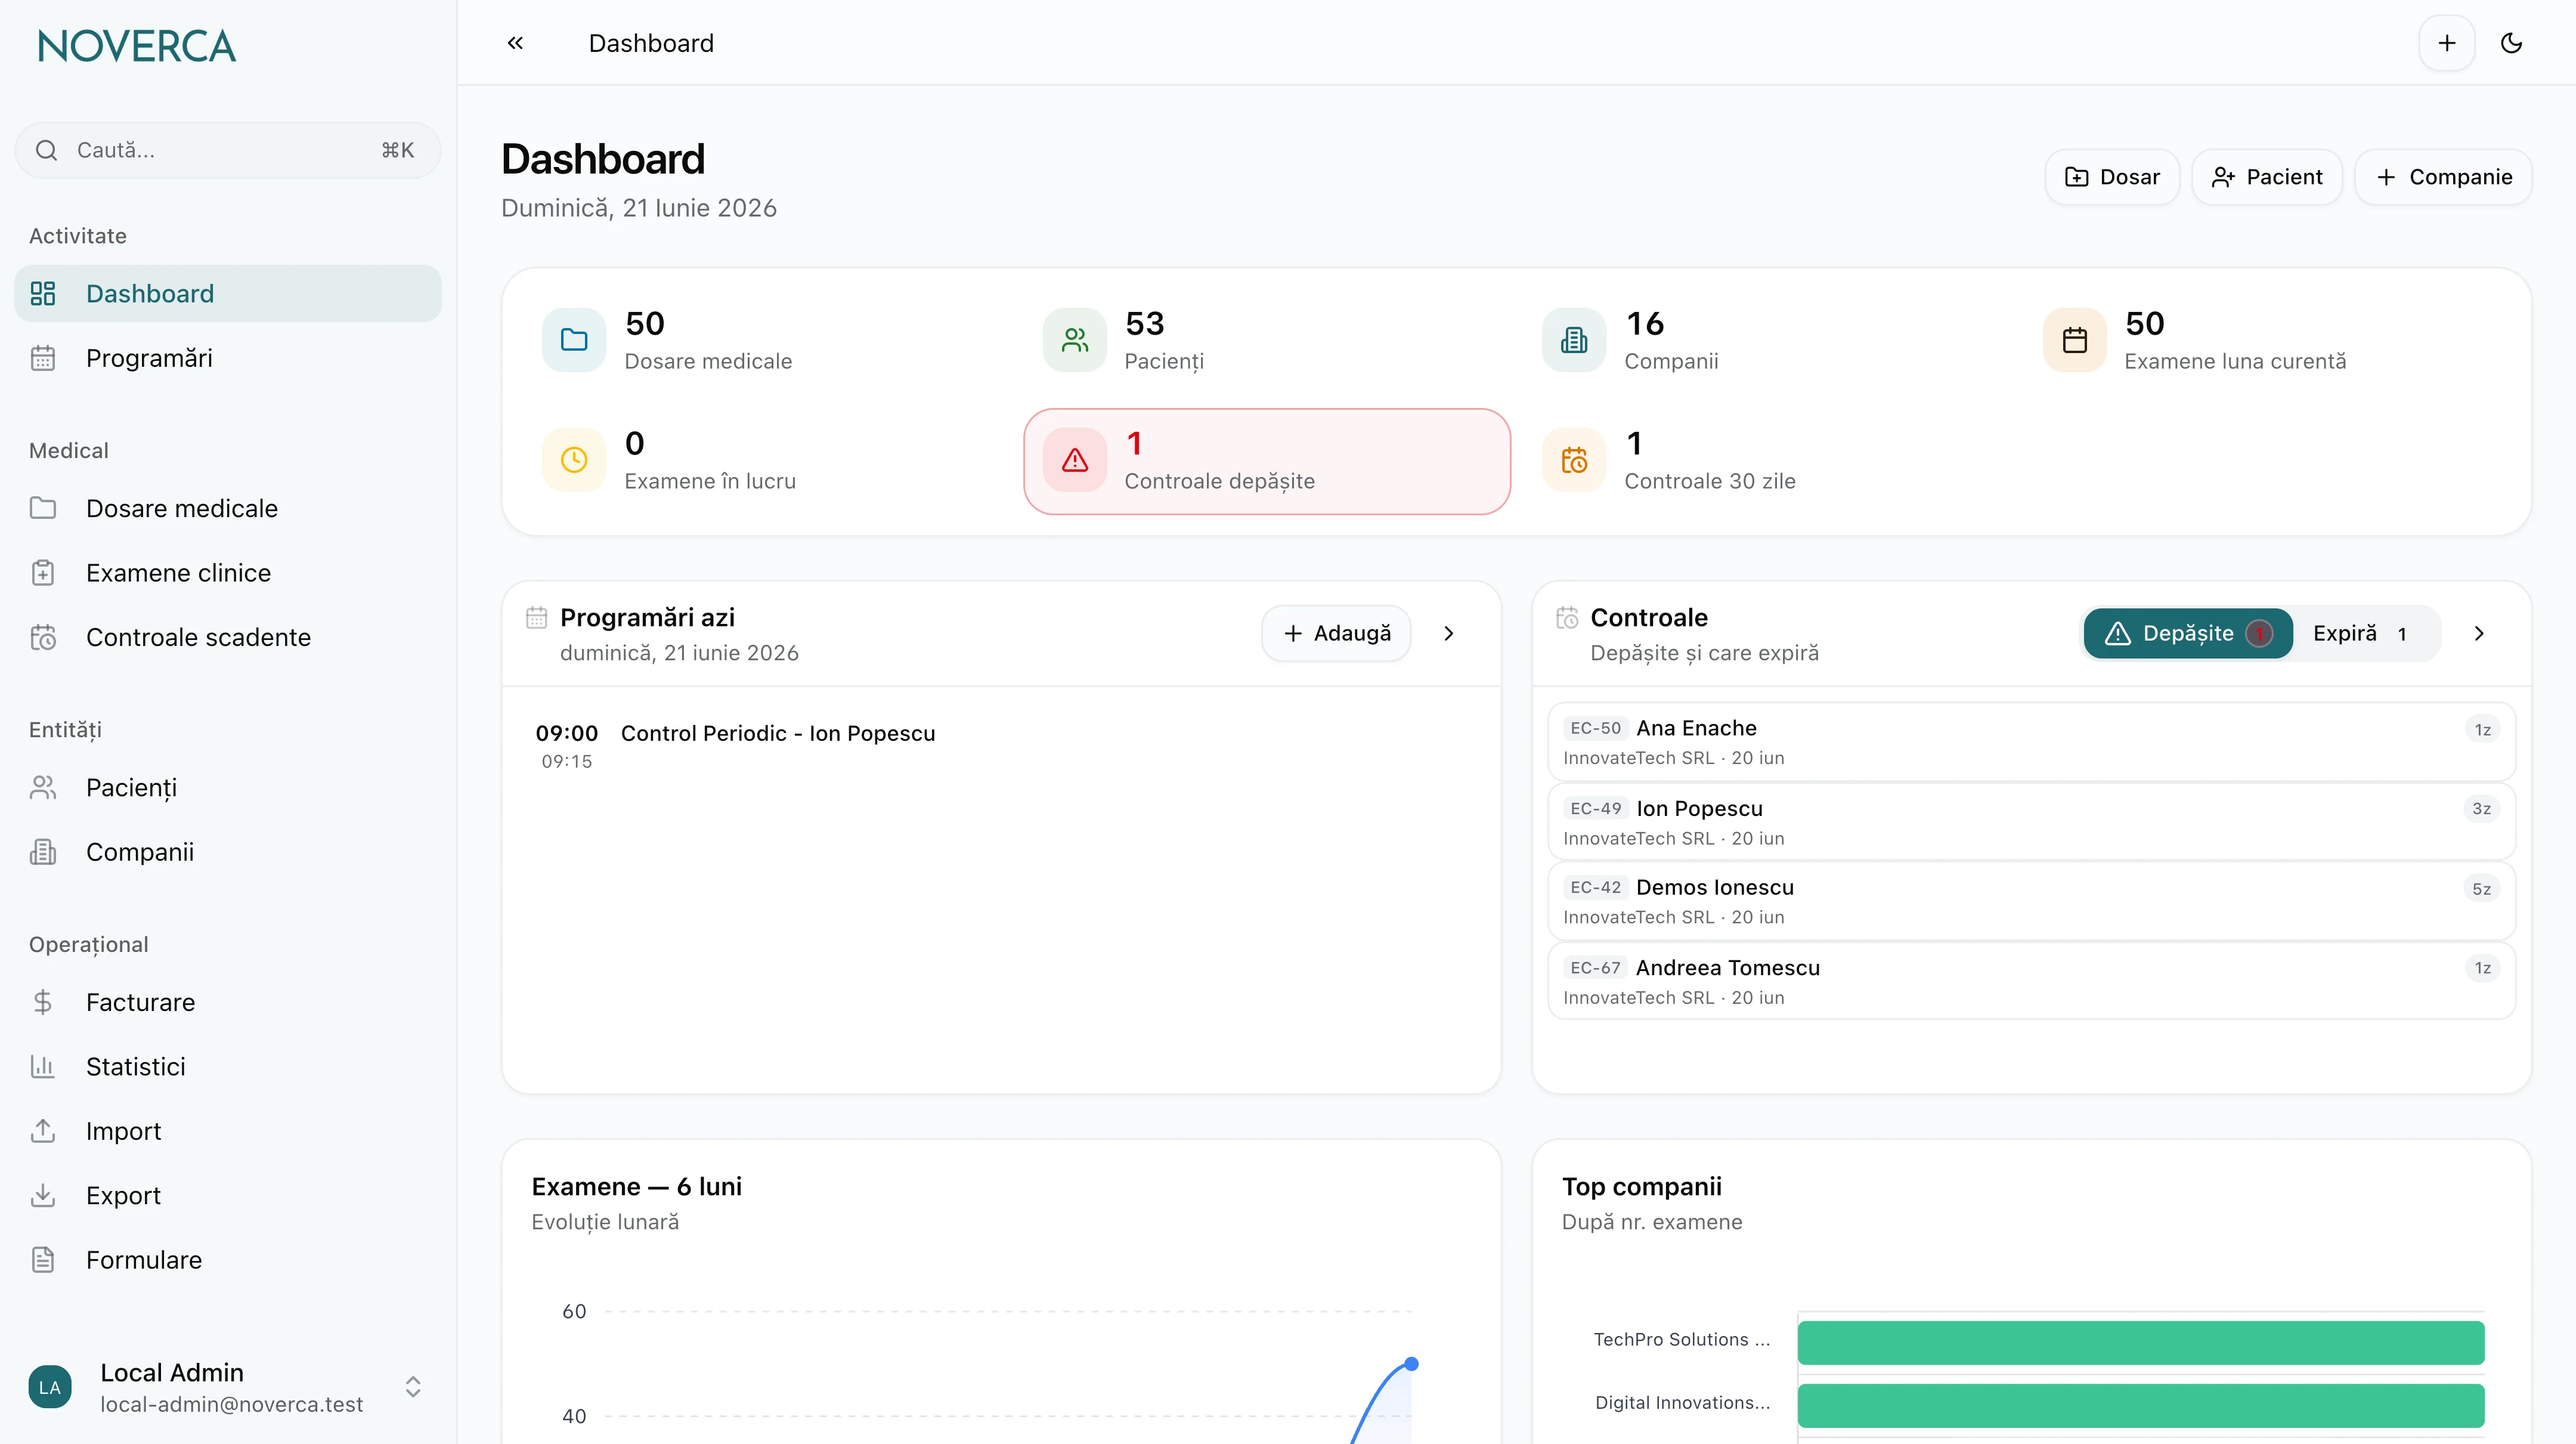Click the clock icon on Examene în lucru
The width and height of the screenshot is (2576, 1444).
574,460
